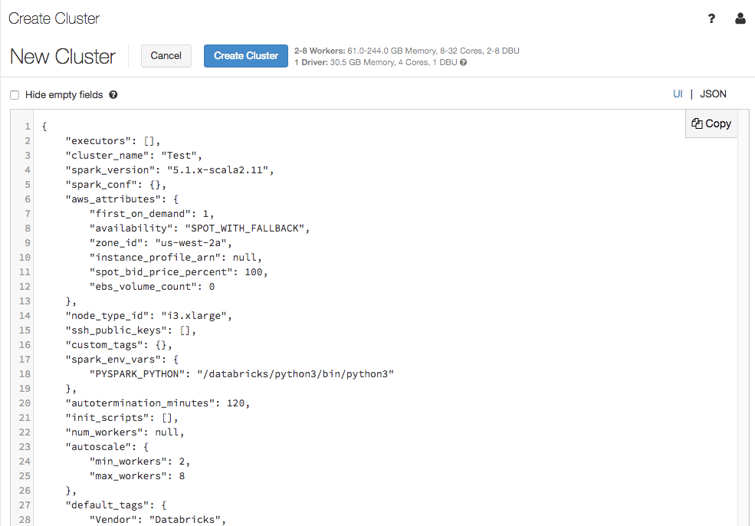Viewport: 755px width, 526px height.
Task: Click the Create Cluster button
Action: pos(245,55)
